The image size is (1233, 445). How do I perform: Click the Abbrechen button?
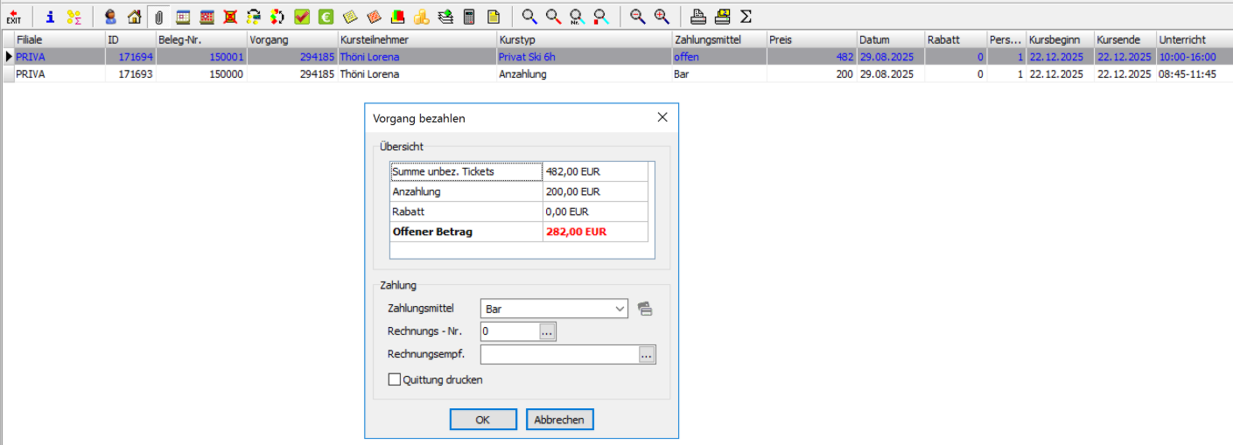[560, 420]
